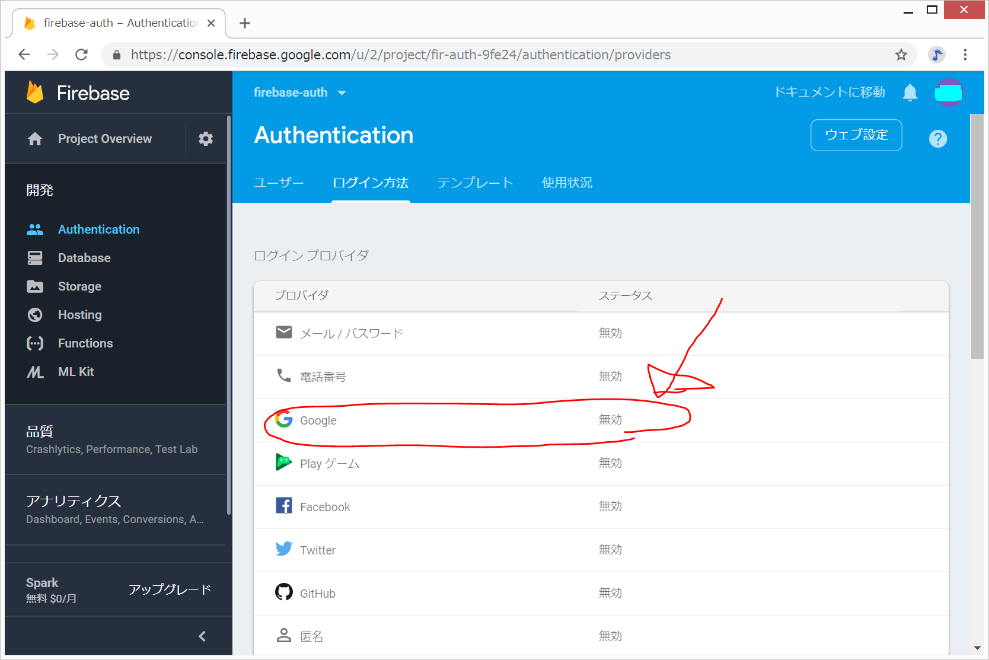
Task: Open Chrome three-dot menu
Action: (x=965, y=55)
